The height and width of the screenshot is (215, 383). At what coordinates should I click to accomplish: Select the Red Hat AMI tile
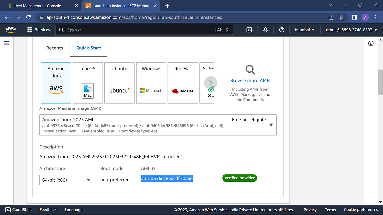coord(183,83)
